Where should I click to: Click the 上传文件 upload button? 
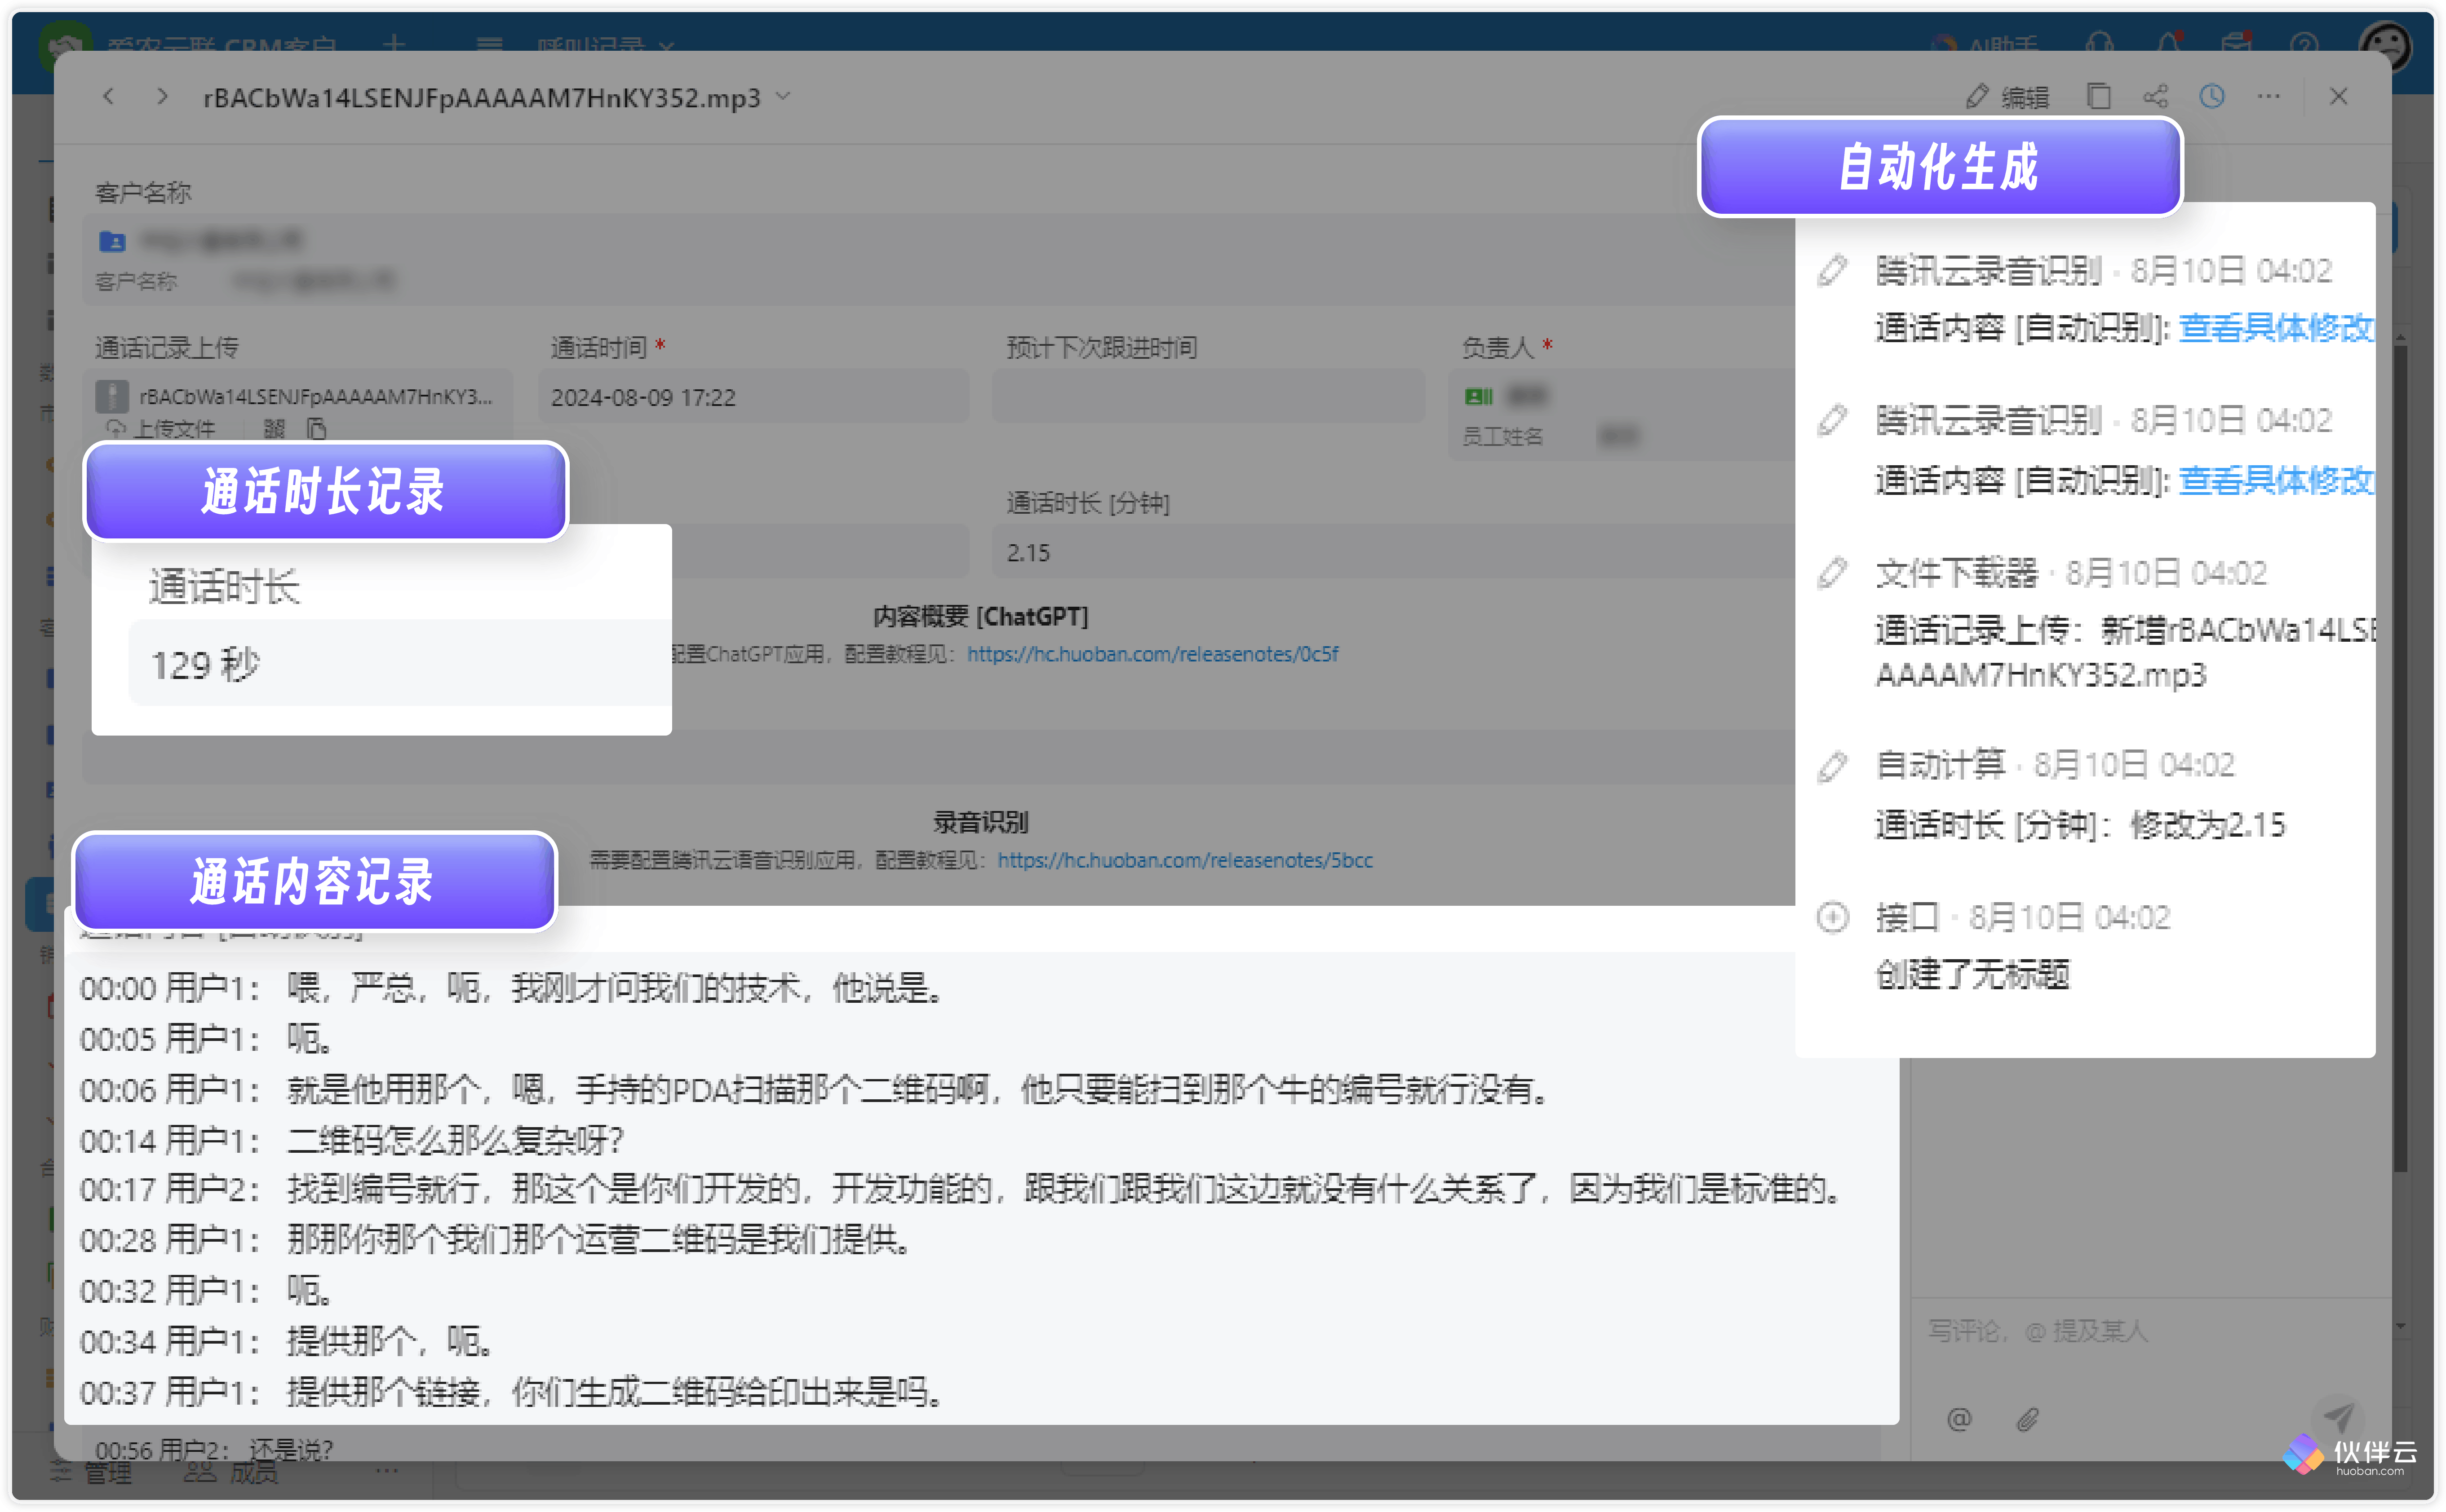pyautogui.click(x=161, y=429)
